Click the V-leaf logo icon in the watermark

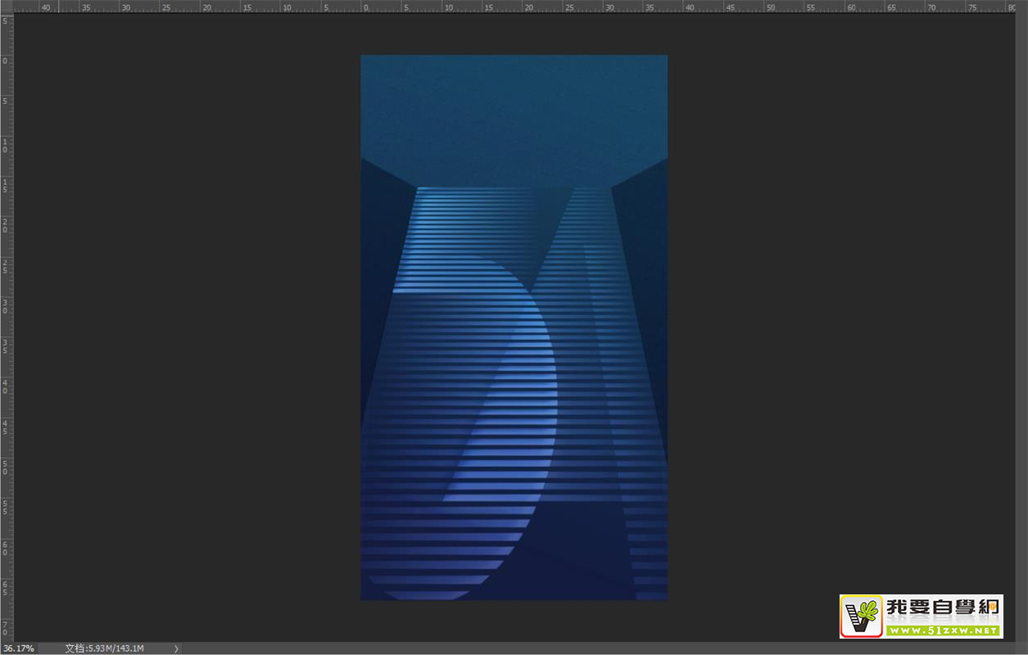click(862, 617)
